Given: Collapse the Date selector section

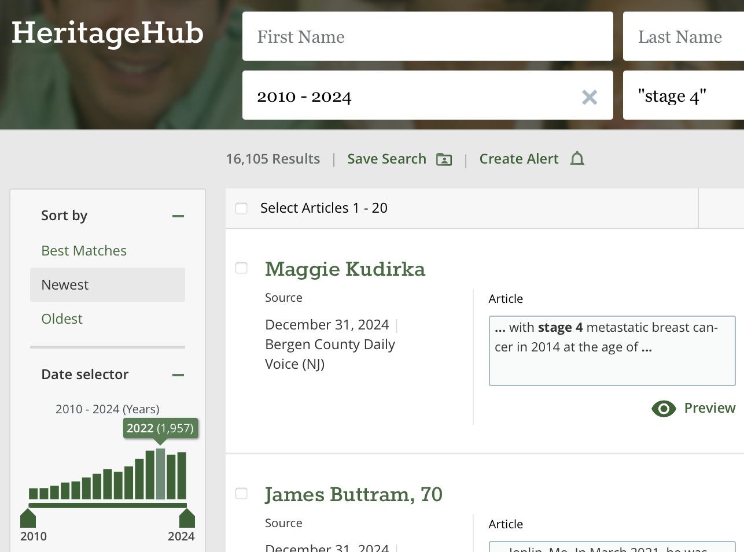Looking at the screenshot, I should click(178, 375).
